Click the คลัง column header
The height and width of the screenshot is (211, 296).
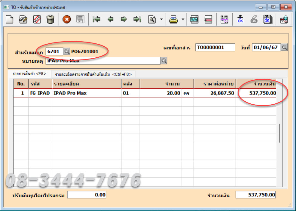tap(131, 84)
